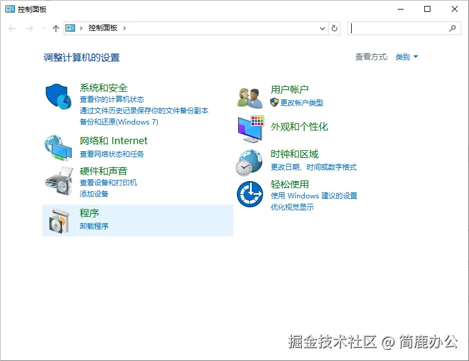Open the 程序 category link

(x=89, y=213)
